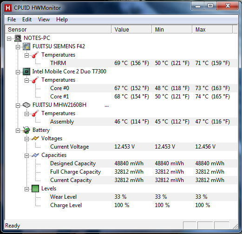This screenshot has width=242, height=234.
Task: Select the NOTES-PC computer icon
Action: pos(18,38)
